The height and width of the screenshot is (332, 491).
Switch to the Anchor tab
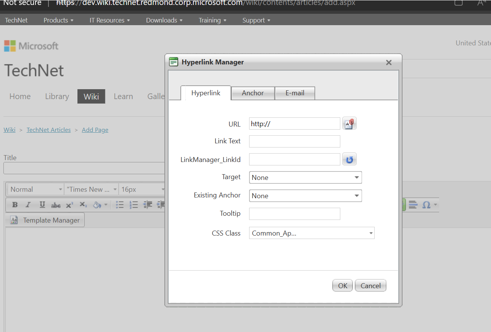coord(253,93)
